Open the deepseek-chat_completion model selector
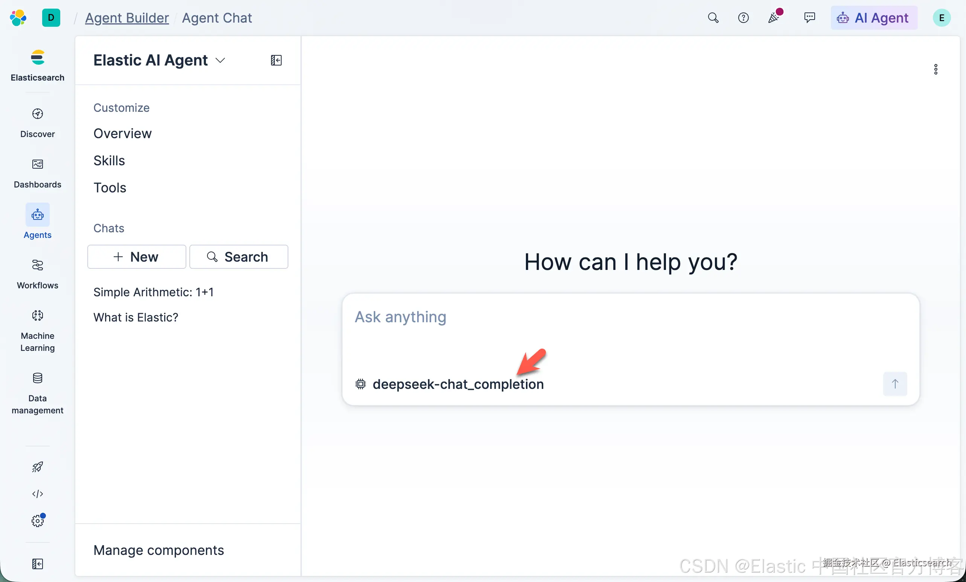This screenshot has width=966, height=582. point(449,384)
